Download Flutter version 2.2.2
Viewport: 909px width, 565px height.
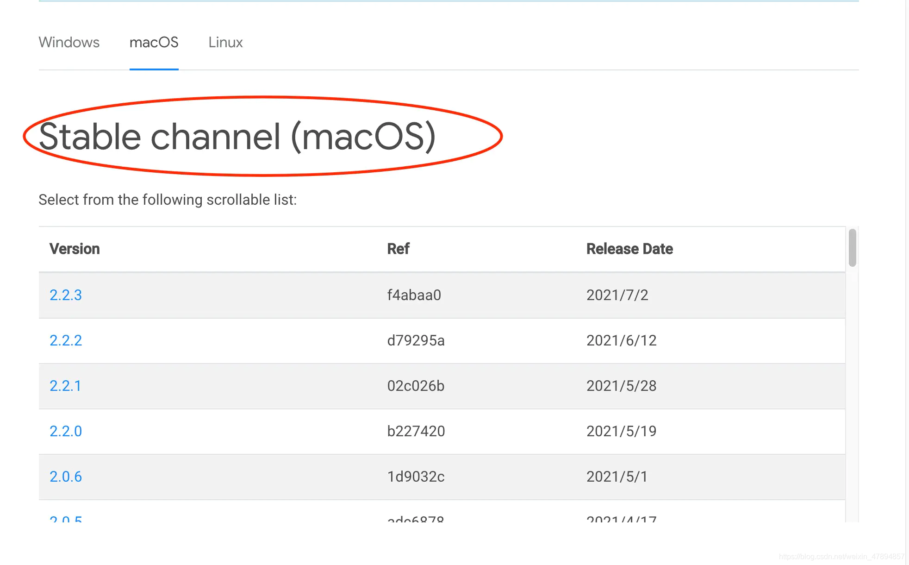tap(66, 340)
